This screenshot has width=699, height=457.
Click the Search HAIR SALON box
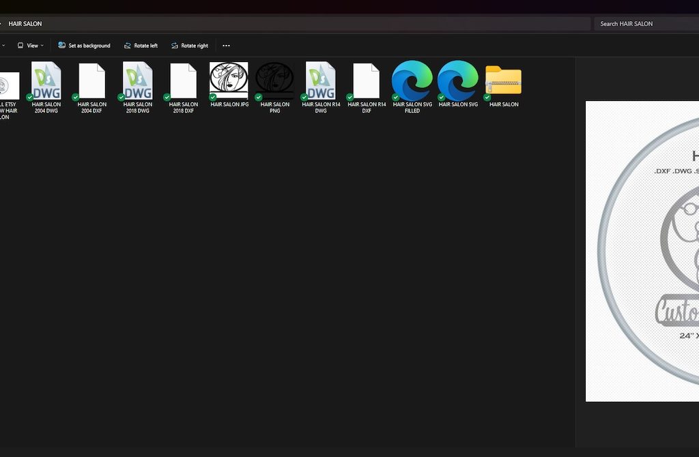645,24
